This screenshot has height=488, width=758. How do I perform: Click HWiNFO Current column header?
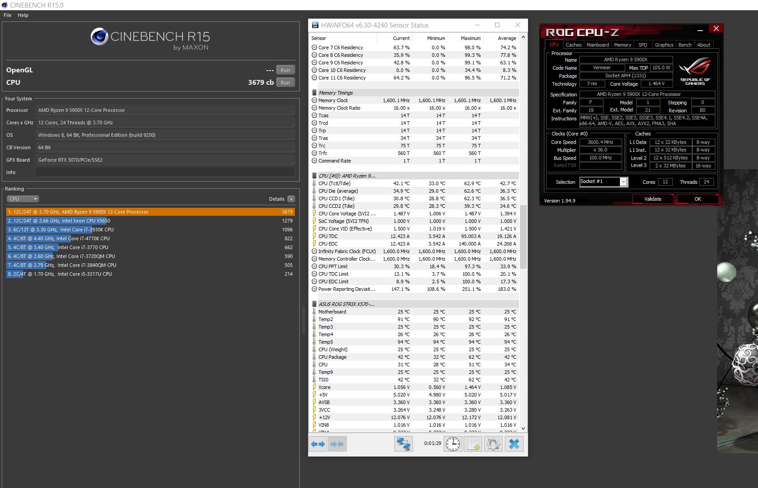click(394, 38)
